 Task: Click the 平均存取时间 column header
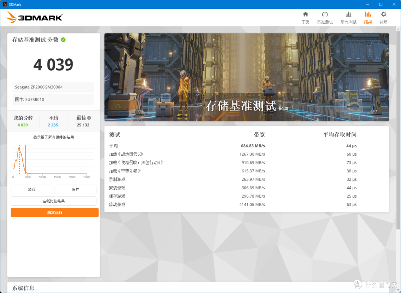click(340, 135)
